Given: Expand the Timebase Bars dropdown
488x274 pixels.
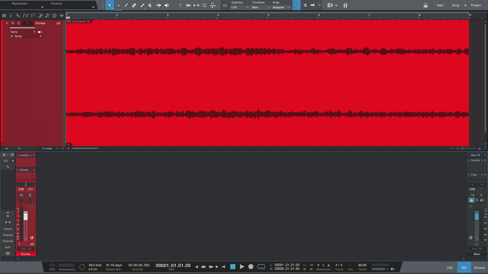Looking at the screenshot, I should pyautogui.click(x=260, y=7).
